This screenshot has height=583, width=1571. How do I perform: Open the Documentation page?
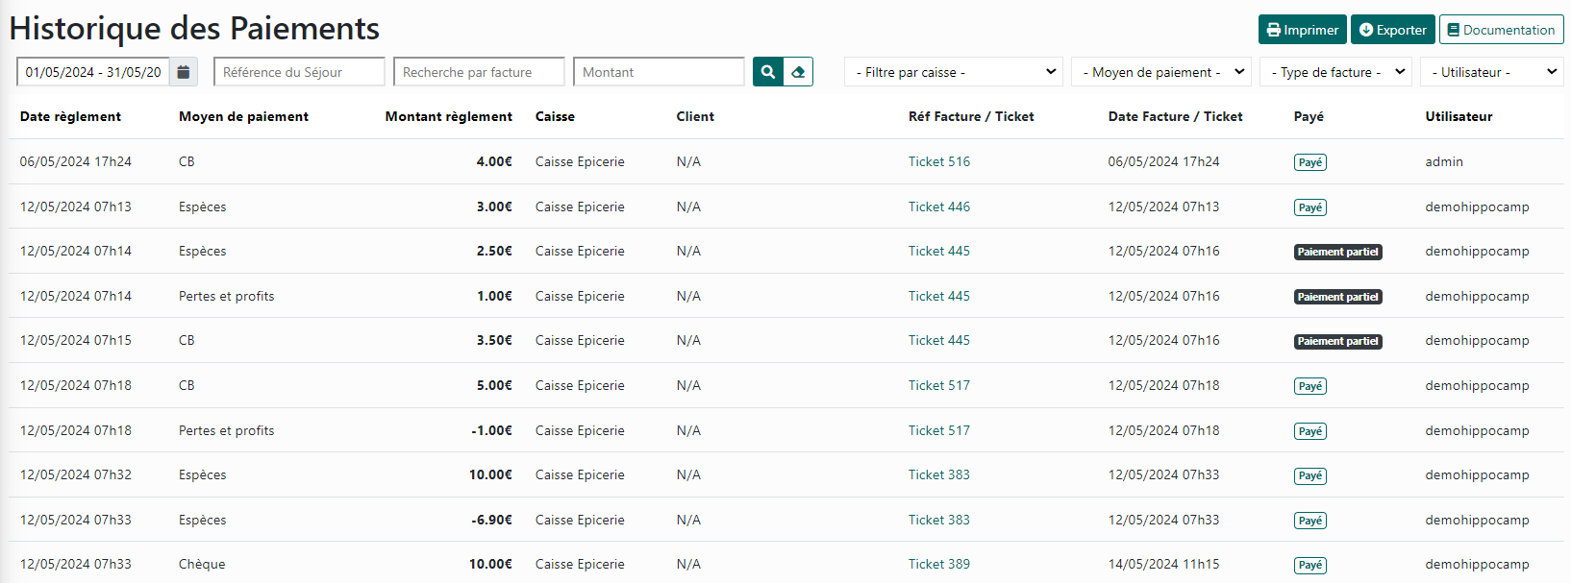point(1501,30)
